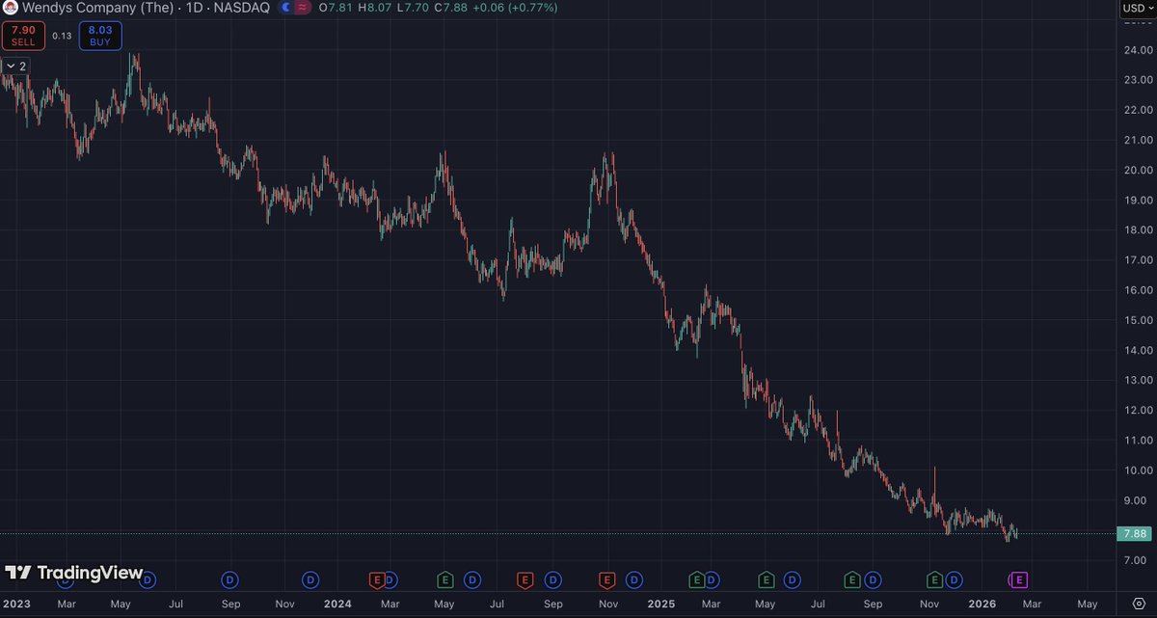Click the red 7.90 SELL button

coord(22,36)
